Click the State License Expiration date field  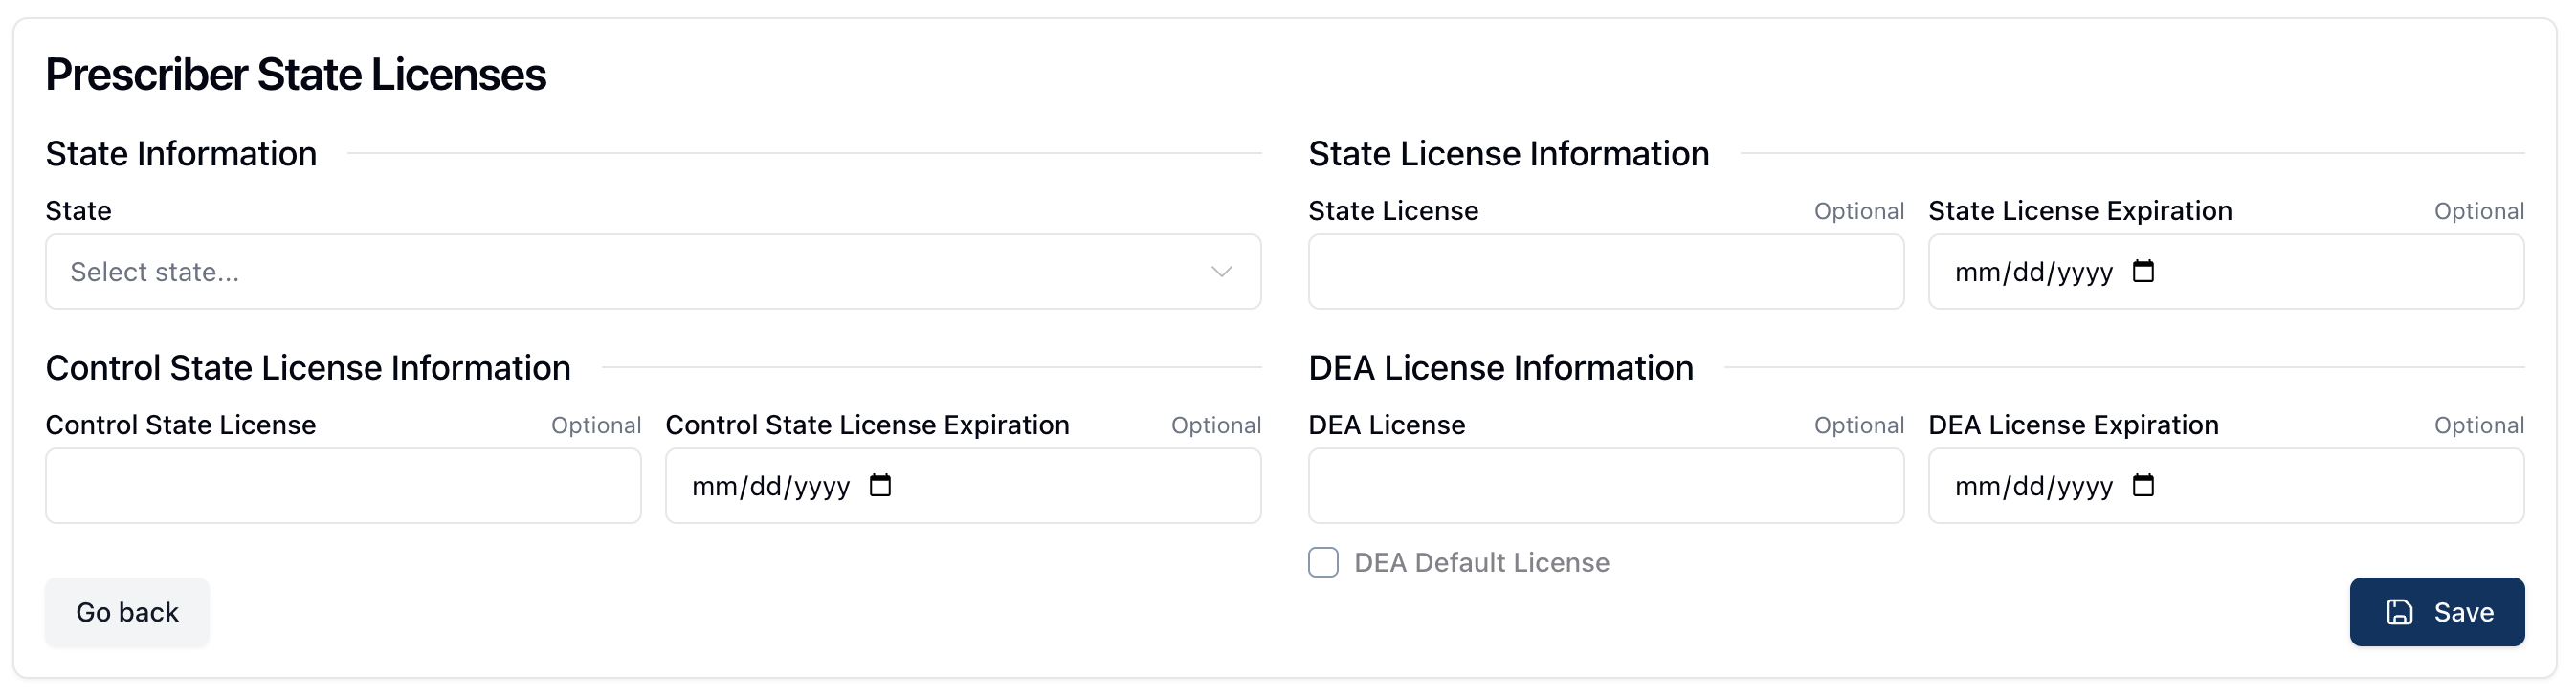click(x=2032, y=272)
